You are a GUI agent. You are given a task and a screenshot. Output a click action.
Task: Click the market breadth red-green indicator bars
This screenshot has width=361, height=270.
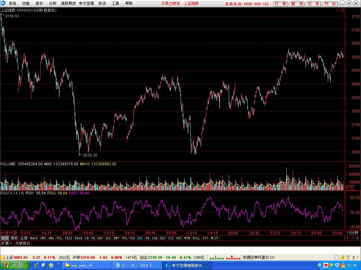coord(224,257)
